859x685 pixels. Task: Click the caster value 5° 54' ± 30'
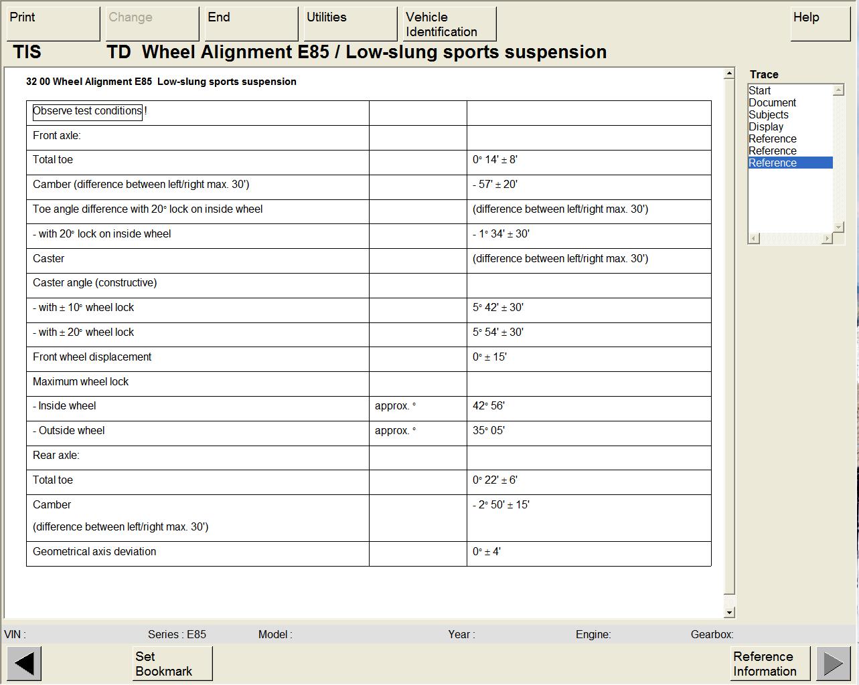point(498,332)
